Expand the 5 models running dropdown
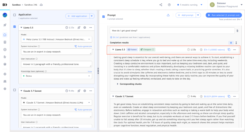The width and height of the screenshot is (245, 132). point(202,5)
